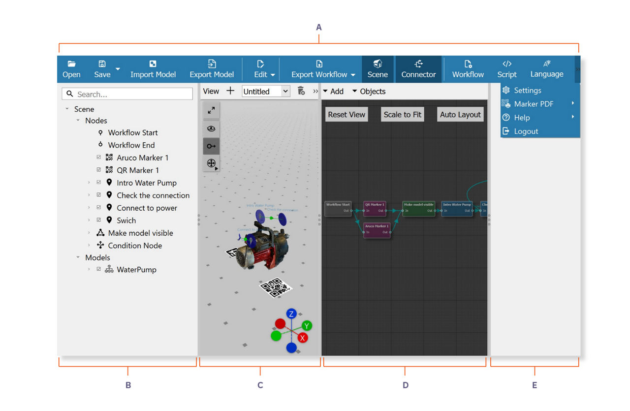Expand the Swich node
630x411 pixels.
(x=89, y=220)
